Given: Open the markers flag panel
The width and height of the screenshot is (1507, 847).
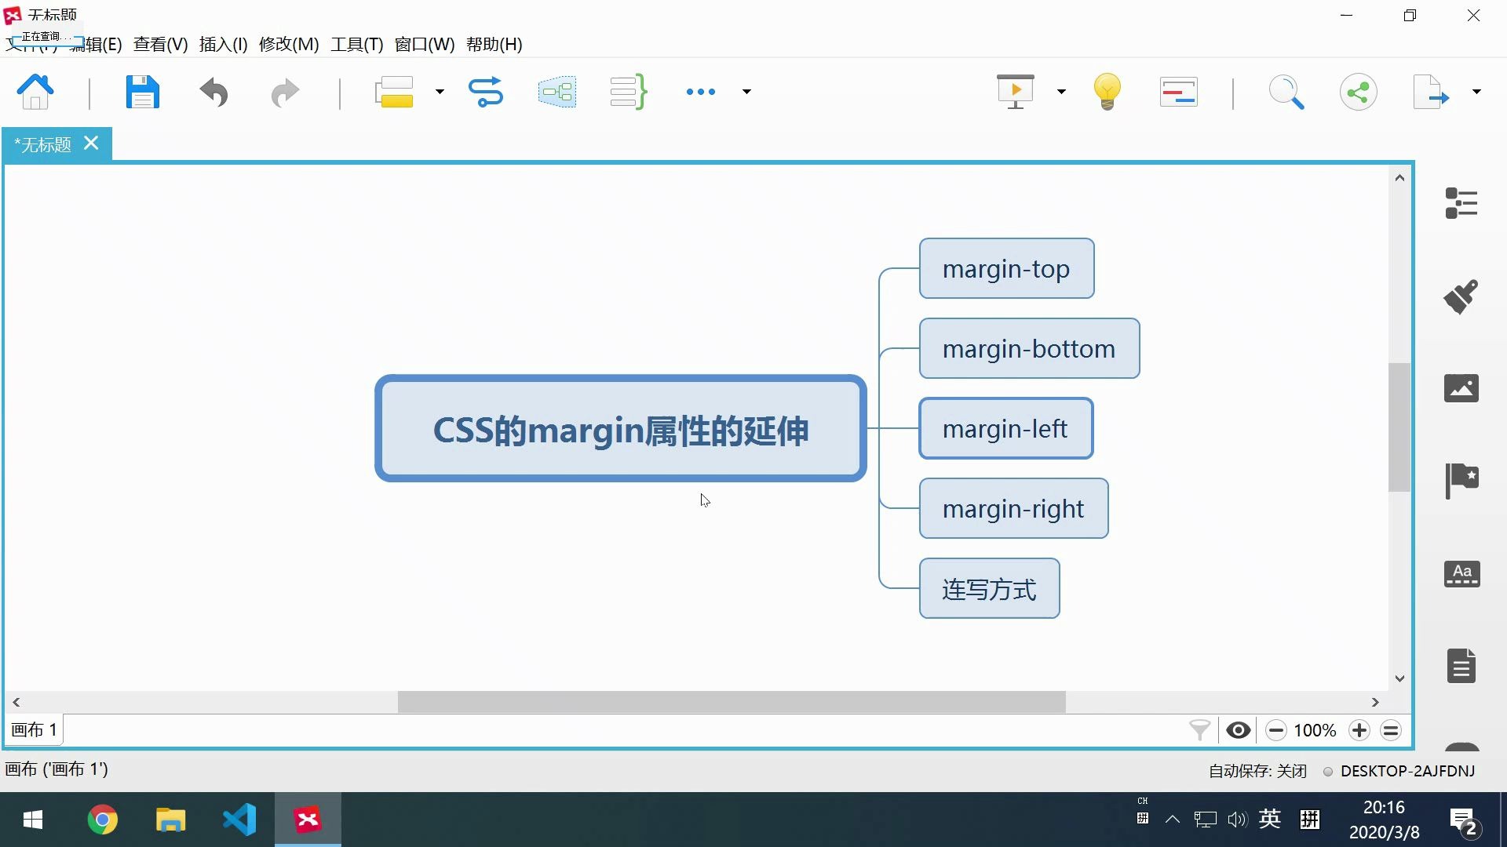Looking at the screenshot, I should pos(1461,480).
